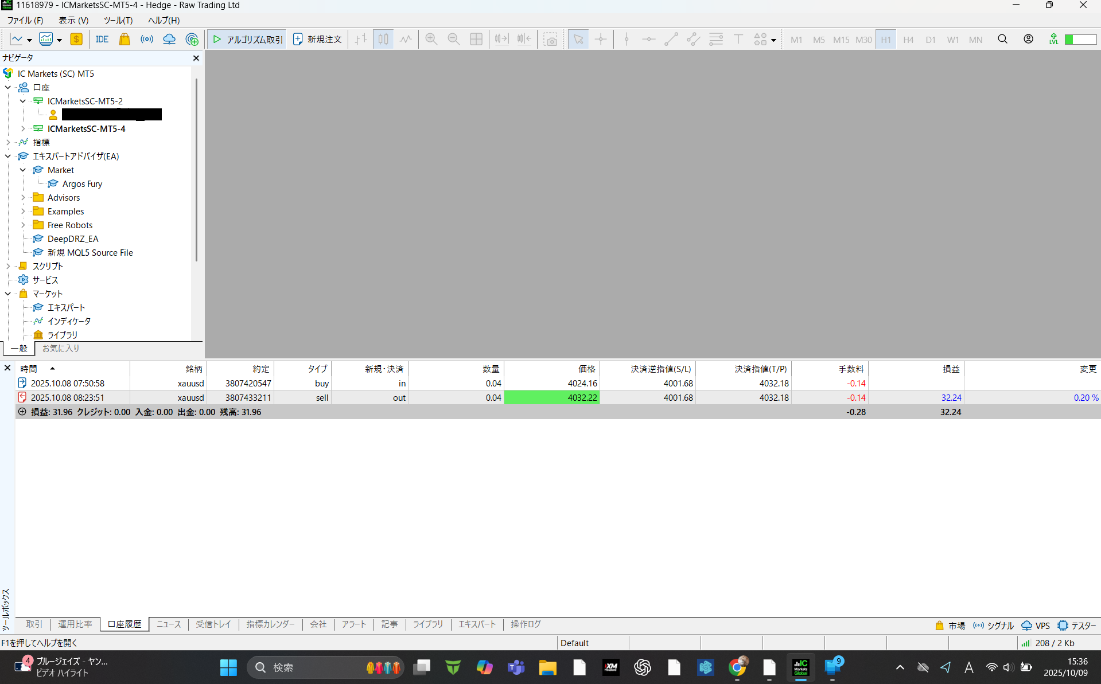Switch to the 取引 tab
This screenshot has width=1101, height=684.
34,624
